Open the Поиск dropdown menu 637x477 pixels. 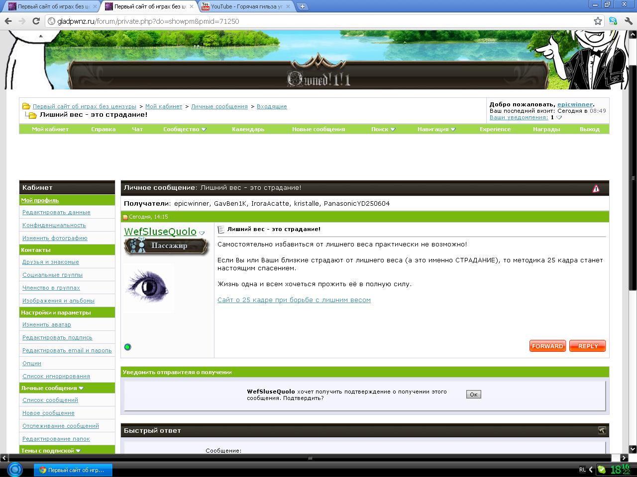tap(383, 129)
